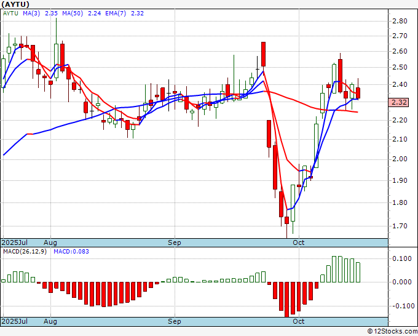
Task: Select Aug on the upper time axis
Action: tap(50, 242)
